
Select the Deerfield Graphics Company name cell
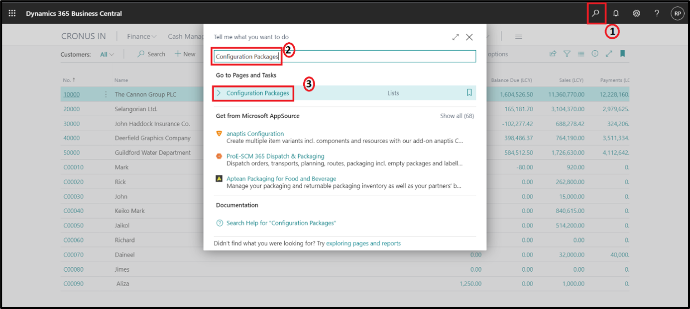[x=152, y=138]
